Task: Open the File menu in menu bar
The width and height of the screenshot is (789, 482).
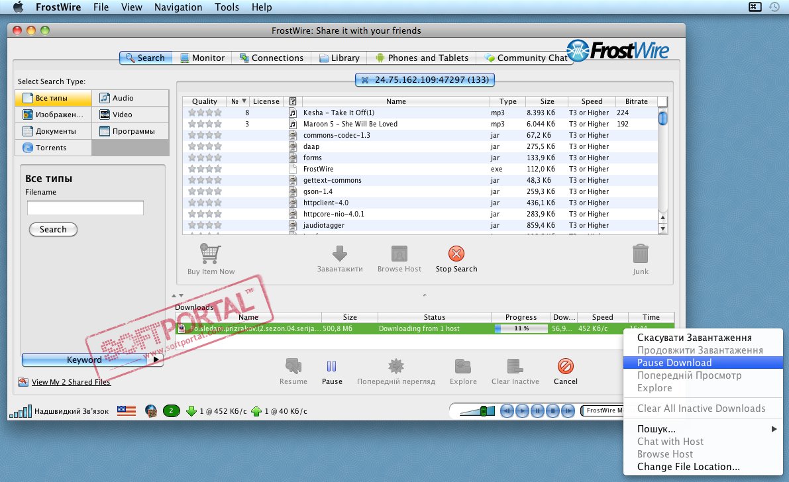Action: [101, 7]
